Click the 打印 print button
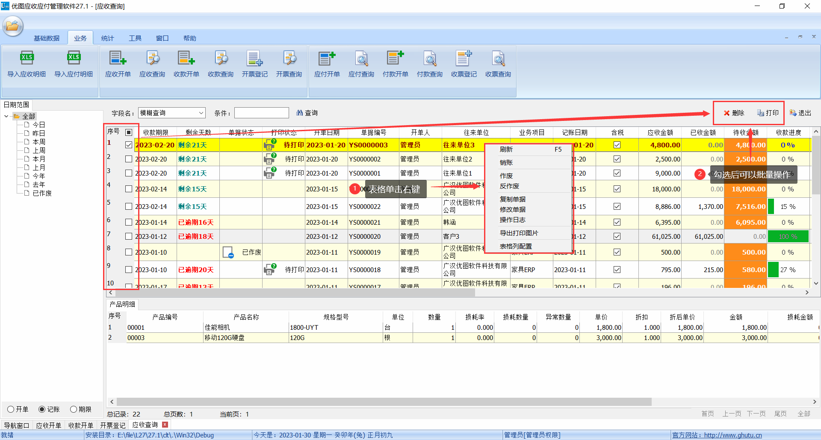The height and width of the screenshot is (440, 821). (x=768, y=113)
